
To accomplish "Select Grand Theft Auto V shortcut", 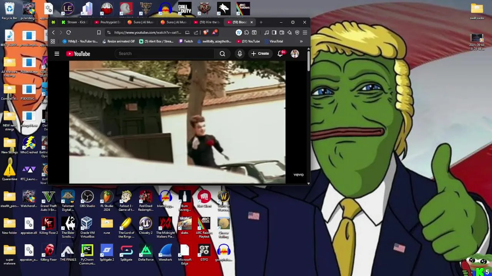I will pos(48,200).
